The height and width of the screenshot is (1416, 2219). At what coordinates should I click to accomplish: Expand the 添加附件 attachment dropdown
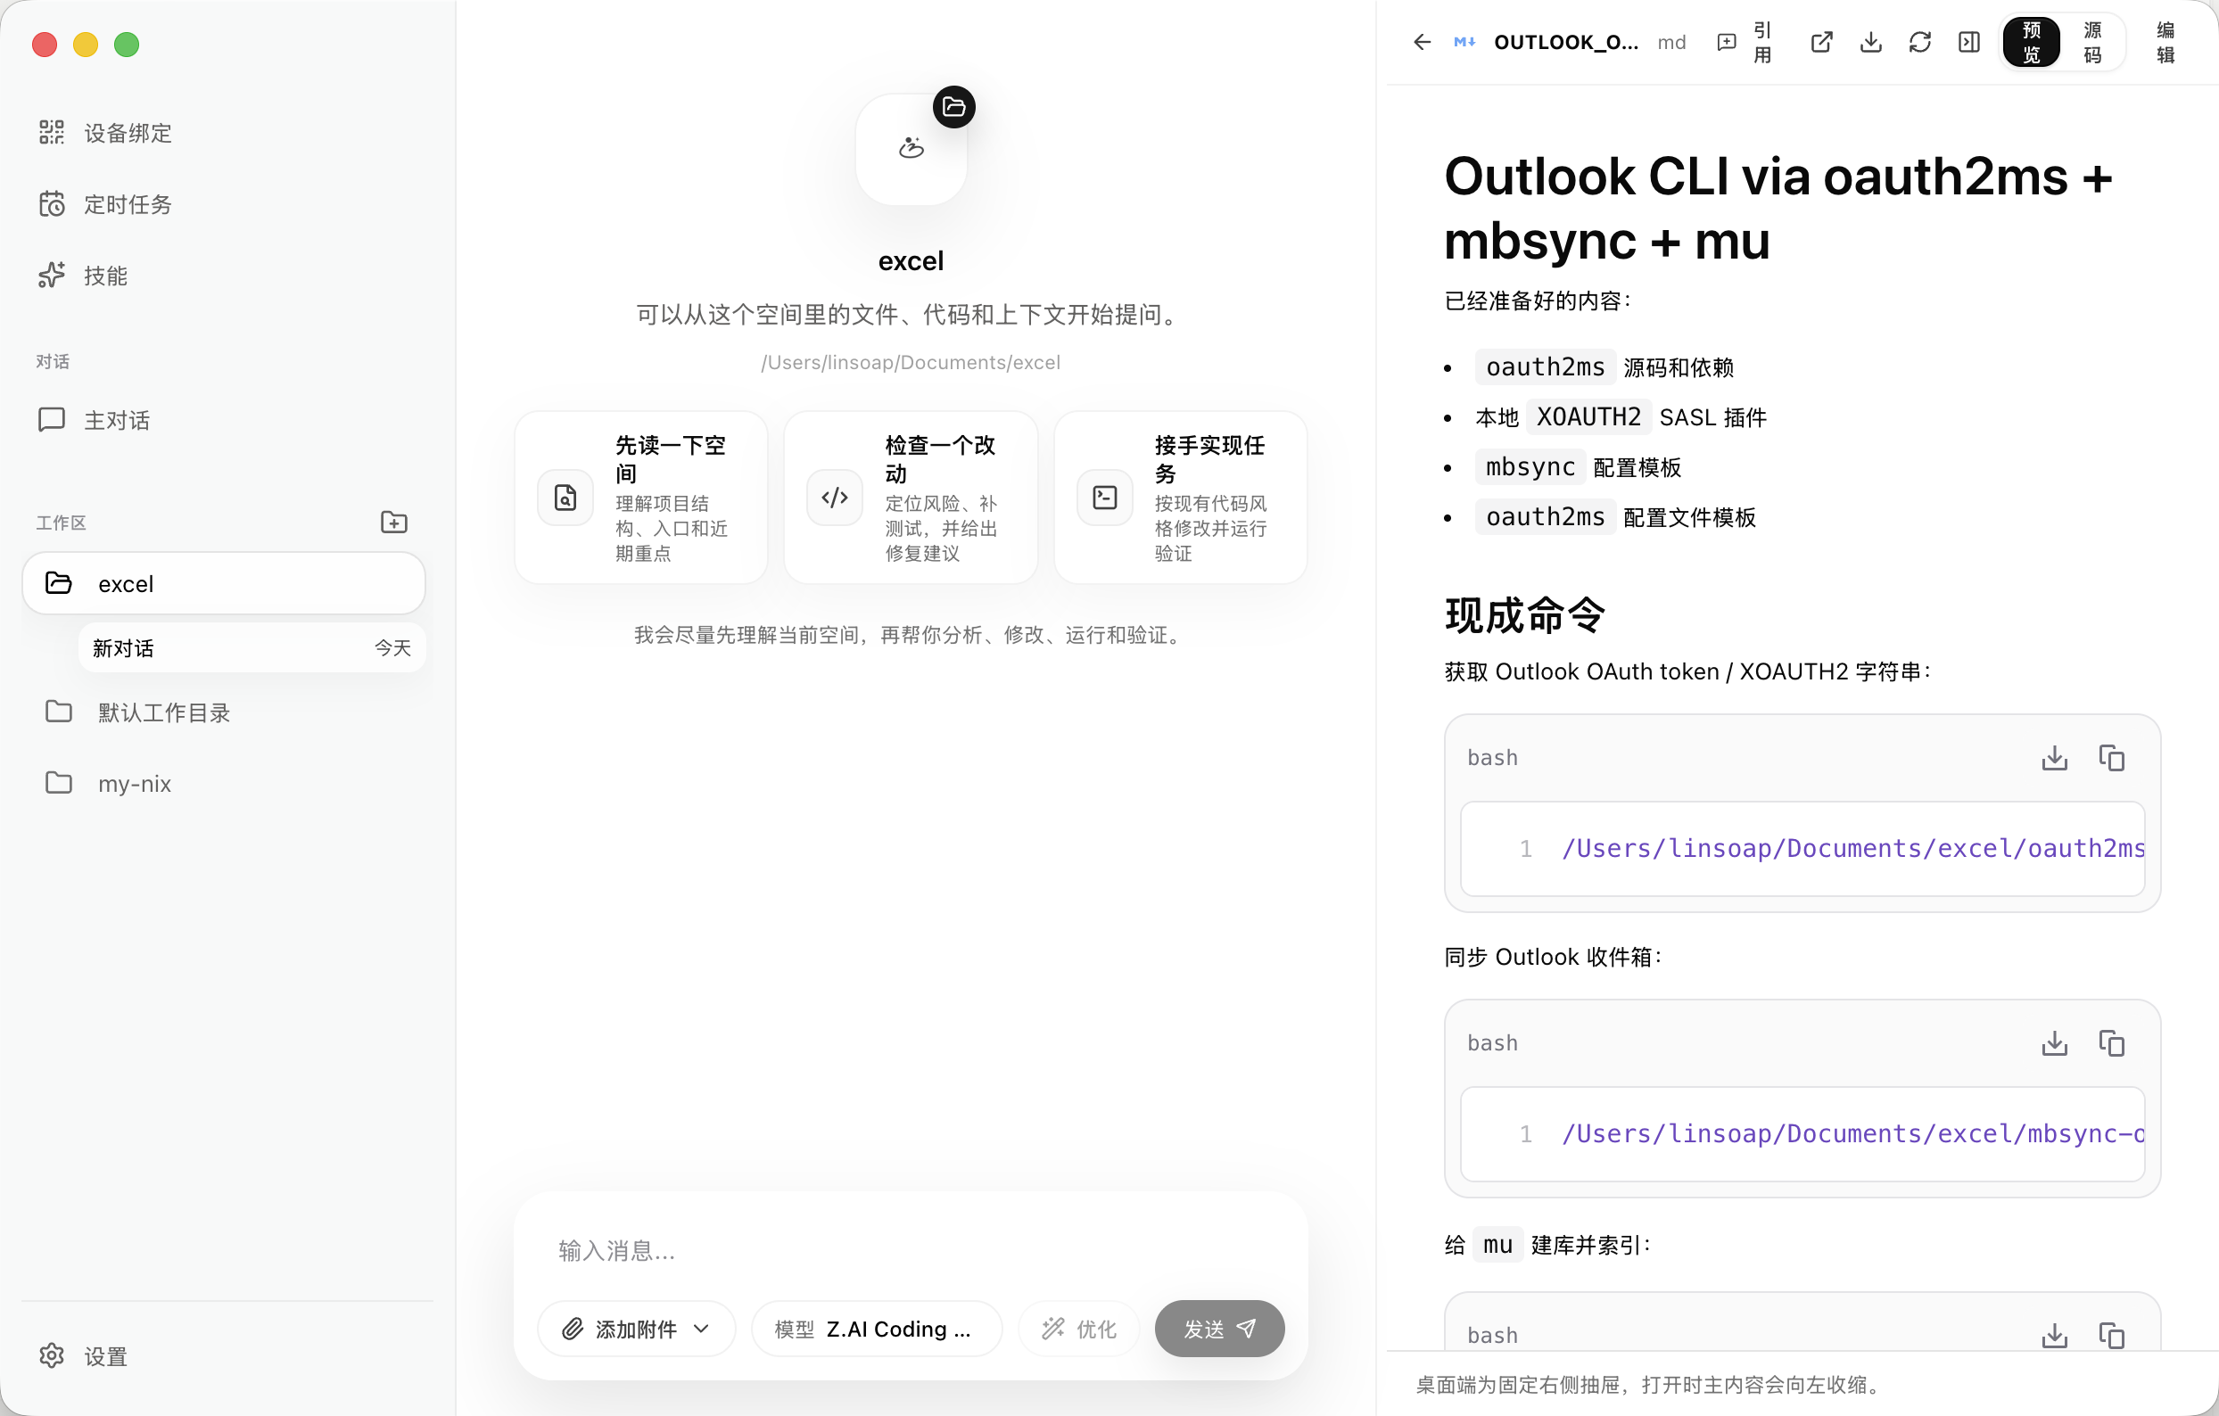636,1329
